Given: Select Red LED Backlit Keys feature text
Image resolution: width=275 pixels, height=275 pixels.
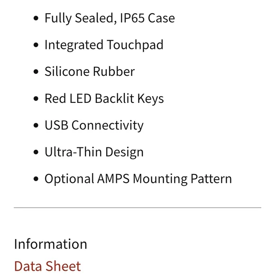Looking at the screenshot, I should (104, 98).
